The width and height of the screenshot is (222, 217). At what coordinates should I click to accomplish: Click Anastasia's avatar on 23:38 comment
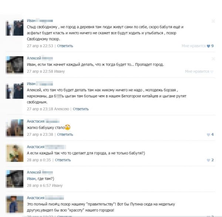[14, 128]
